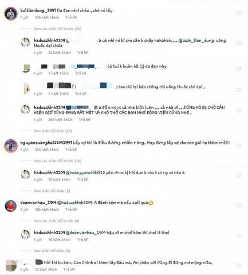Heart haducchinh2209's reply to @hoangyenchibi812

(x=239, y=175)
